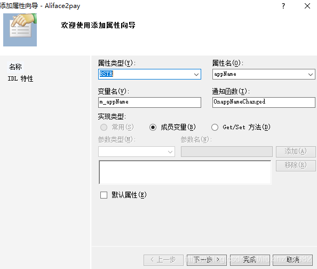This screenshot has height=269, width=317.
Task: Click the 下一步 next button
Action: click(x=207, y=260)
